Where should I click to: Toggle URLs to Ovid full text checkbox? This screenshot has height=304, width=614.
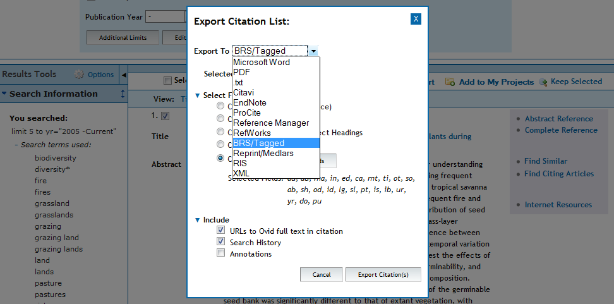click(x=221, y=230)
